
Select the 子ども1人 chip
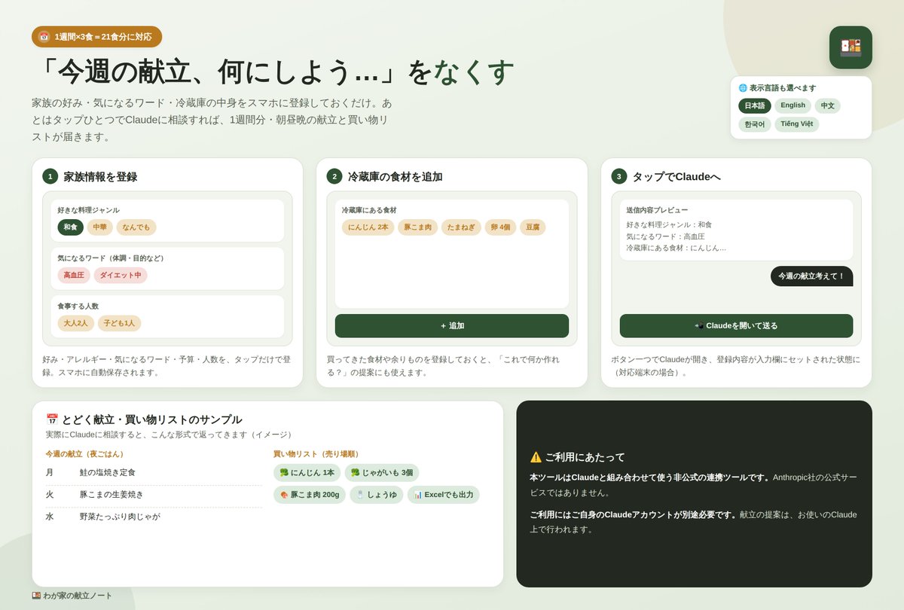[x=119, y=323]
